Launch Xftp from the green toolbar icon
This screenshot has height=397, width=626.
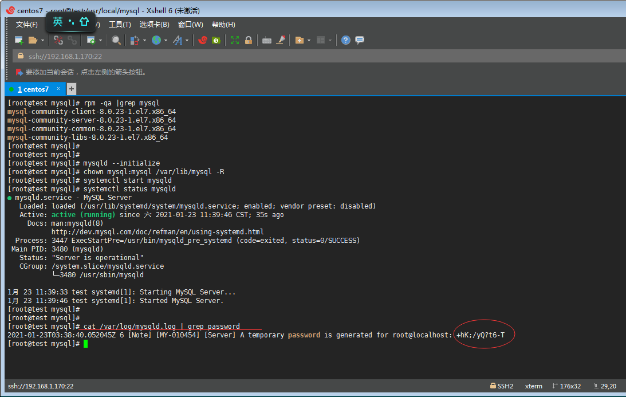pyautogui.click(x=216, y=40)
